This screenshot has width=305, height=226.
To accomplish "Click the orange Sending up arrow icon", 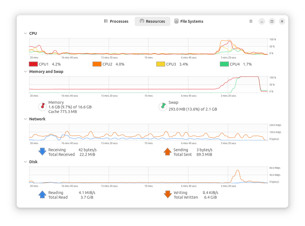I will click(167, 152).
